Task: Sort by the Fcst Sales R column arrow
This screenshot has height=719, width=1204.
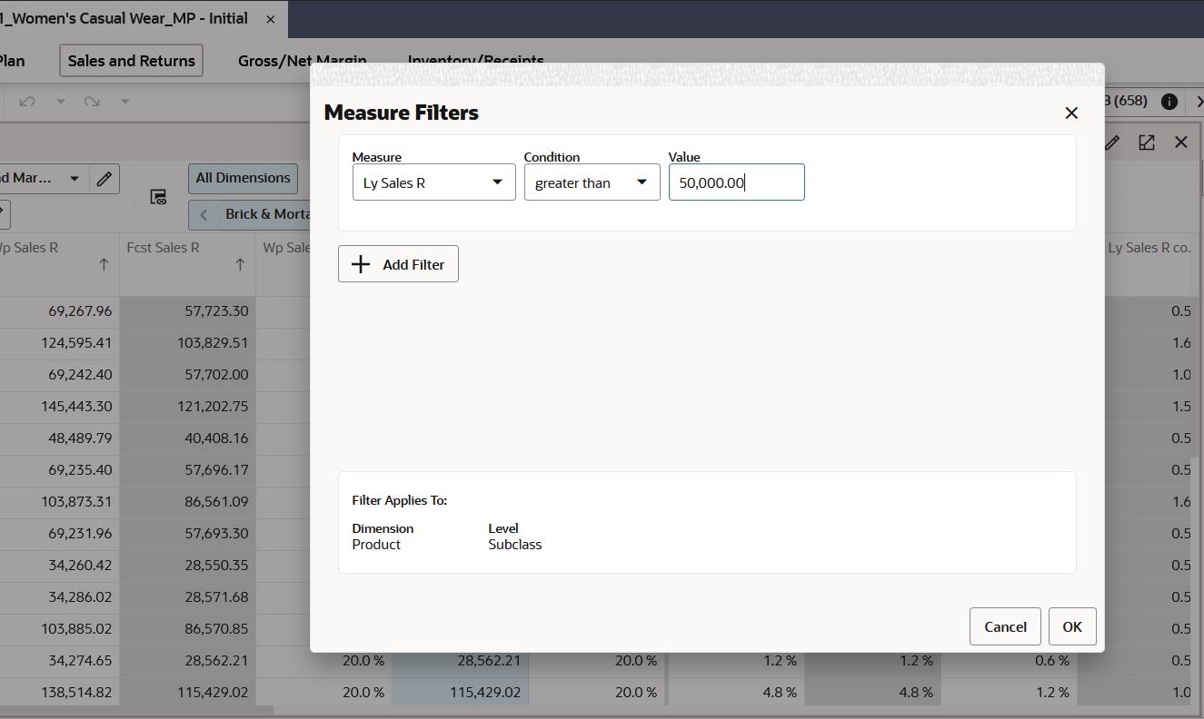Action: 240,264
